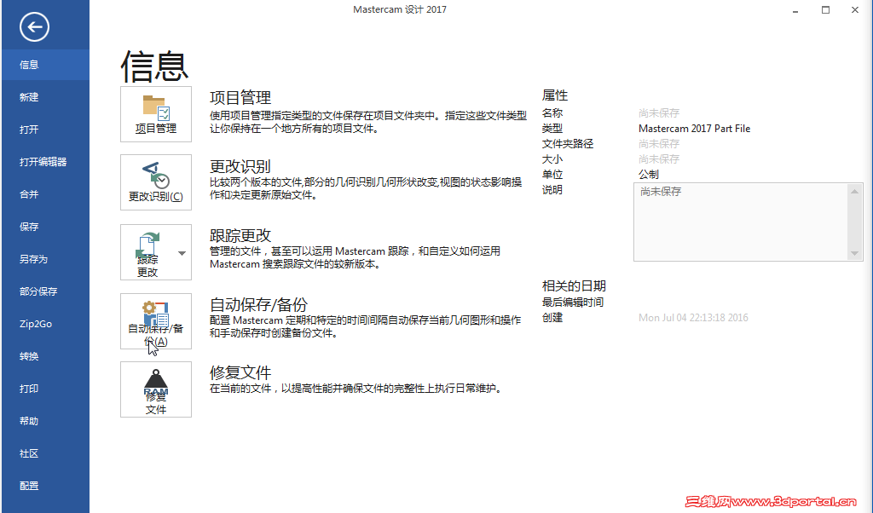Click the 创建 date label
Image resolution: width=873 pixels, height=513 pixels.
(552, 318)
